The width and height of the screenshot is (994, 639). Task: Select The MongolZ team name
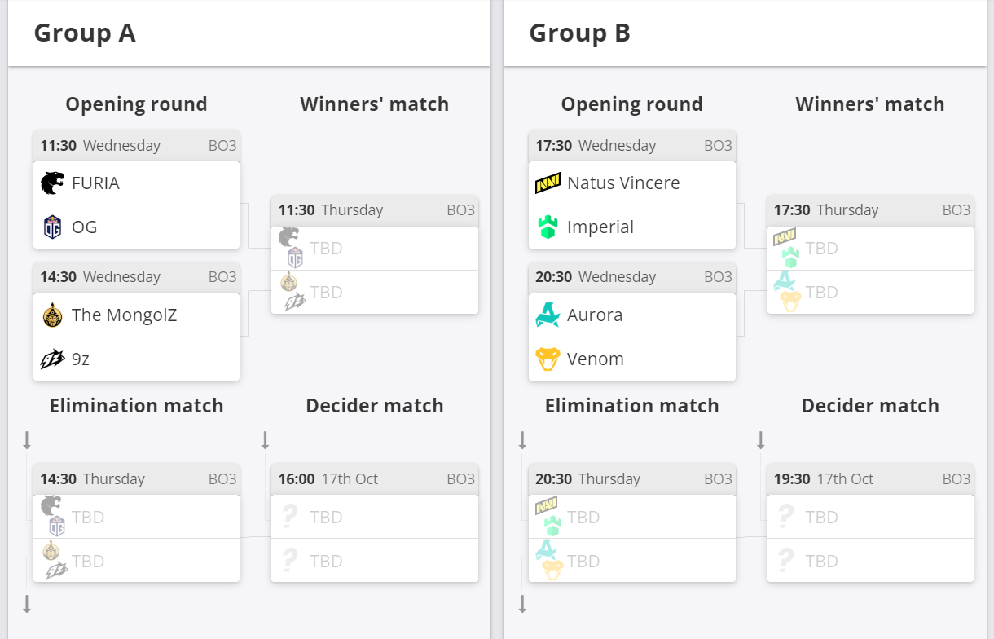[124, 315]
